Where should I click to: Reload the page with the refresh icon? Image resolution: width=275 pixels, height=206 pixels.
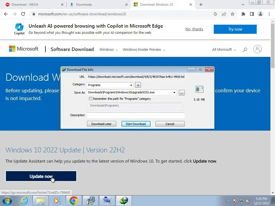23,14
